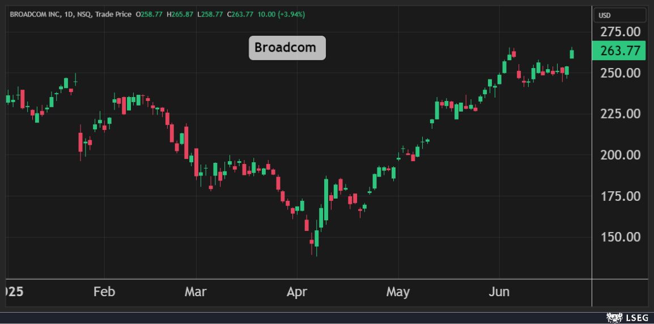
Task: Click the 150.00 price axis label
Action: 620,237
